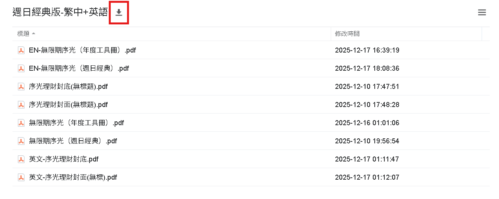Click PDF icon beside 序光理財封底(無標題).pdf
Viewport: 499px width, 199px height.
21,87
